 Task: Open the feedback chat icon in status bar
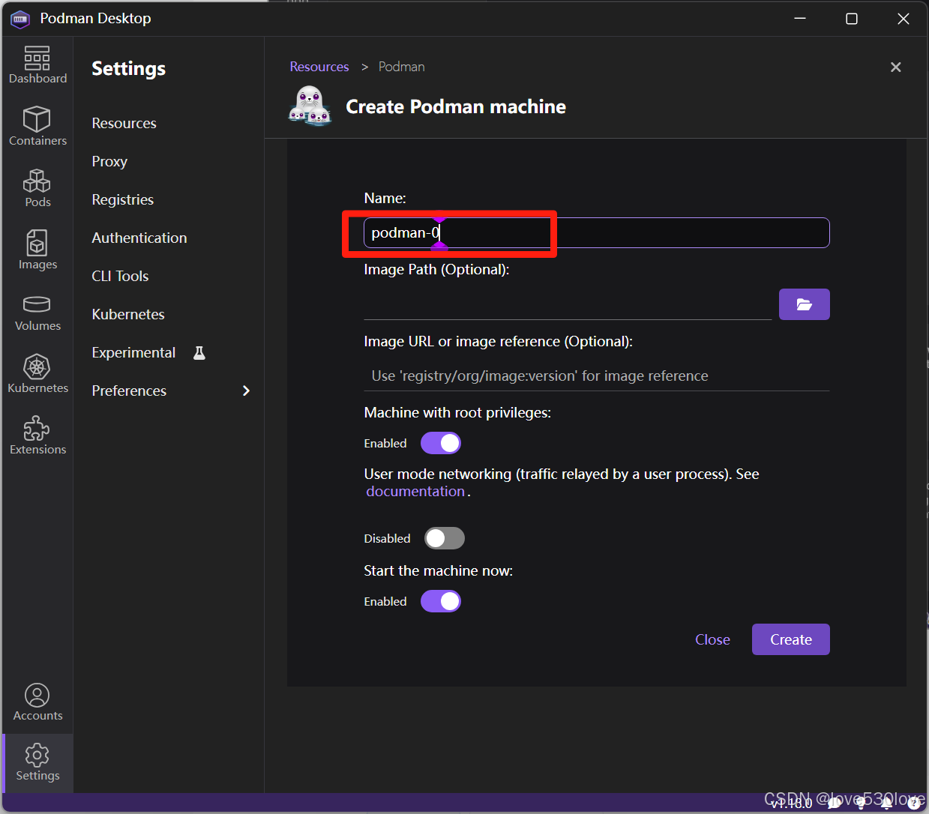[x=834, y=803]
